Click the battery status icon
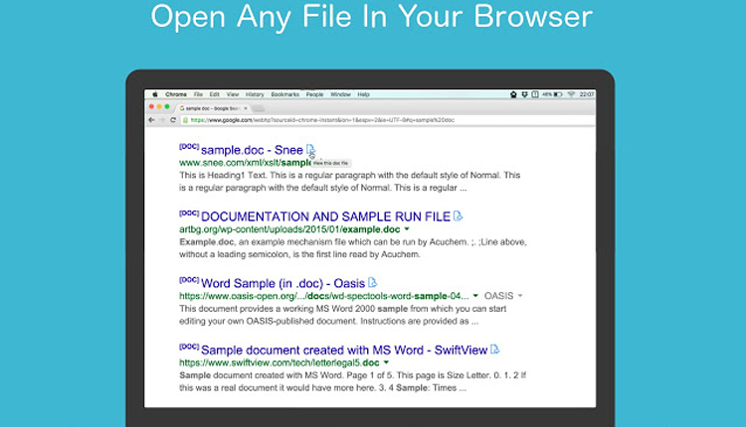Image resolution: width=746 pixels, height=427 pixels. (558, 94)
